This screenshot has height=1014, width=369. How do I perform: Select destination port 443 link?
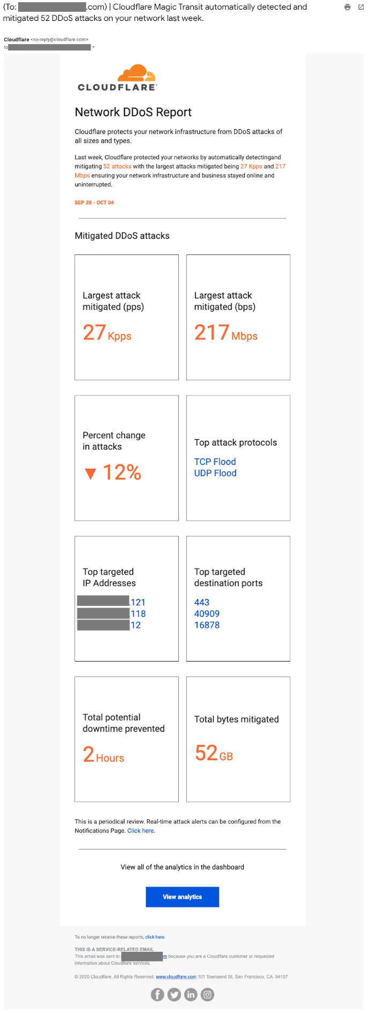202,602
